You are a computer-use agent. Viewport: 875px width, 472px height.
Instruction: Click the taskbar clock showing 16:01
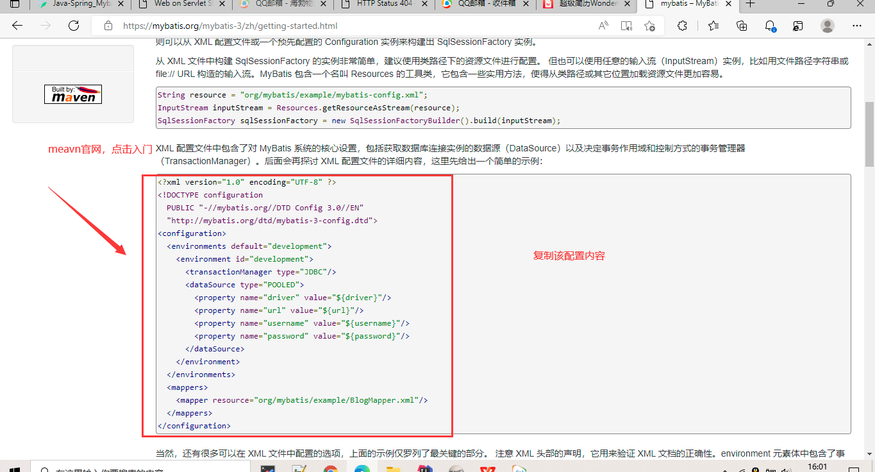[817, 468]
